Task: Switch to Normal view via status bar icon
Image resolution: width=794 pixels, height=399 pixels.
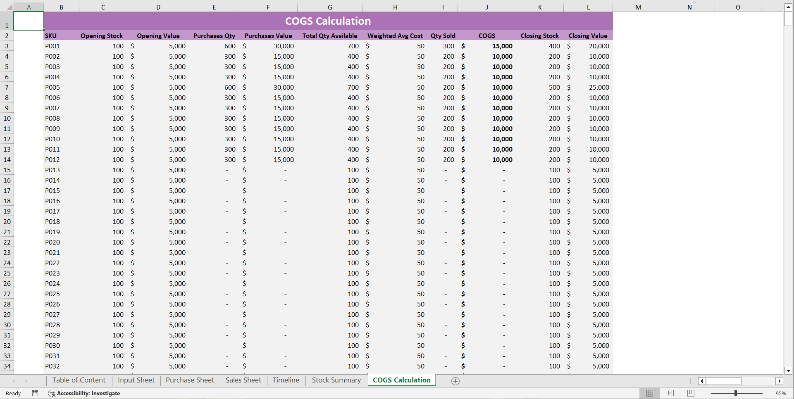Action: 649,393
